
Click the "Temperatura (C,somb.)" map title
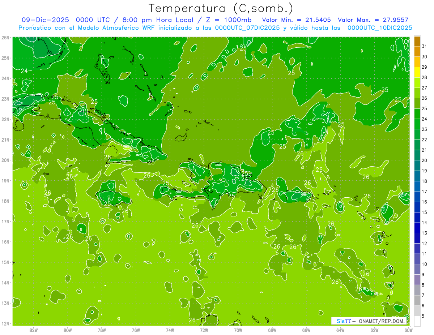[221, 9]
